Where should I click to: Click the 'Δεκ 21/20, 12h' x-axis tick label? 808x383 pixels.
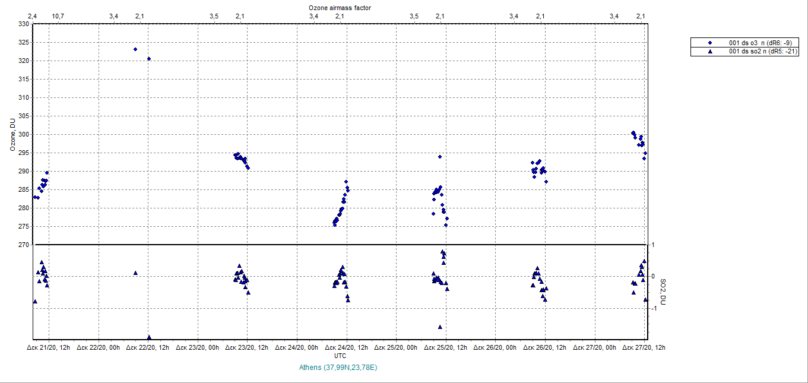click(x=50, y=348)
